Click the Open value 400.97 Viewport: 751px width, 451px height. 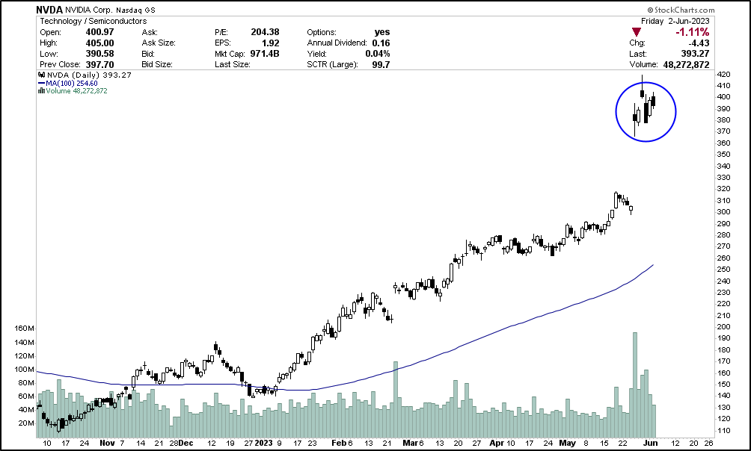pos(99,32)
